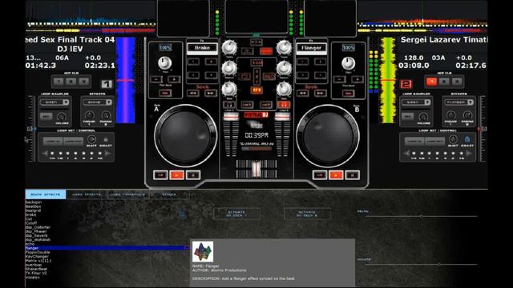Click the red button below deck B pitch bend
513x288 pixels.
pyautogui.click(x=348, y=93)
